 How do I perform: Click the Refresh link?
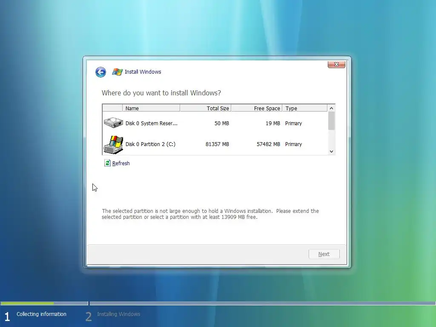[x=121, y=163]
